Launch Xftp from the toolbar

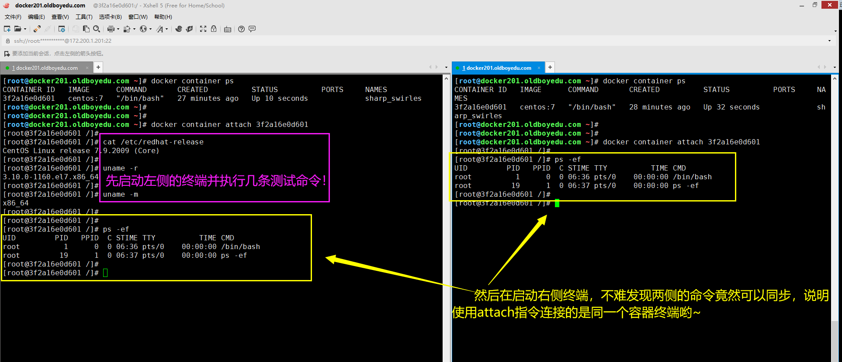coord(189,29)
